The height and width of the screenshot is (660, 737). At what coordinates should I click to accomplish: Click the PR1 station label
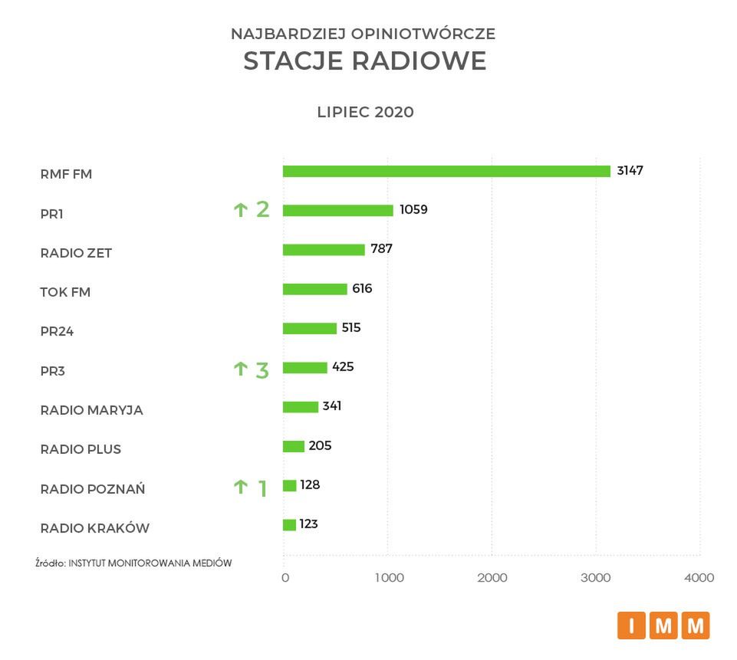pyautogui.click(x=51, y=214)
